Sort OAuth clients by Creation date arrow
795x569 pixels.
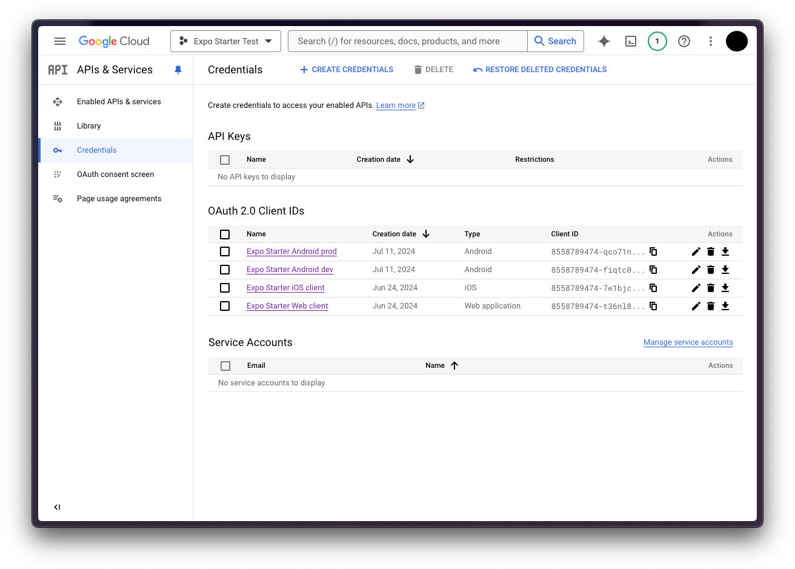click(x=426, y=234)
